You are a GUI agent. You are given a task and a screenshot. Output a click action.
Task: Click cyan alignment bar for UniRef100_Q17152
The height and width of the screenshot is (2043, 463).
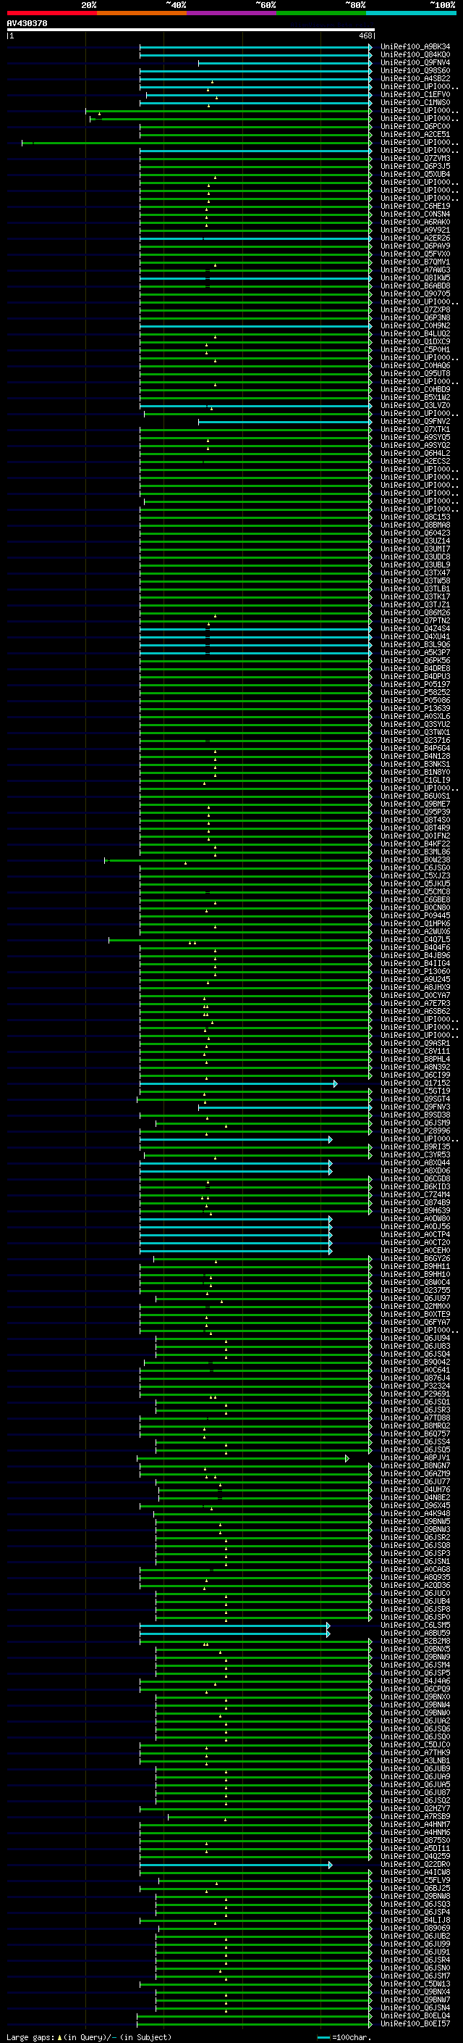coord(238,1083)
